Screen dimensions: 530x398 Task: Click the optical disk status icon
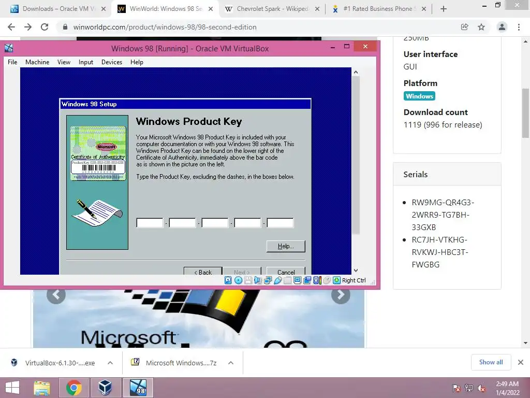[x=238, y=280]
